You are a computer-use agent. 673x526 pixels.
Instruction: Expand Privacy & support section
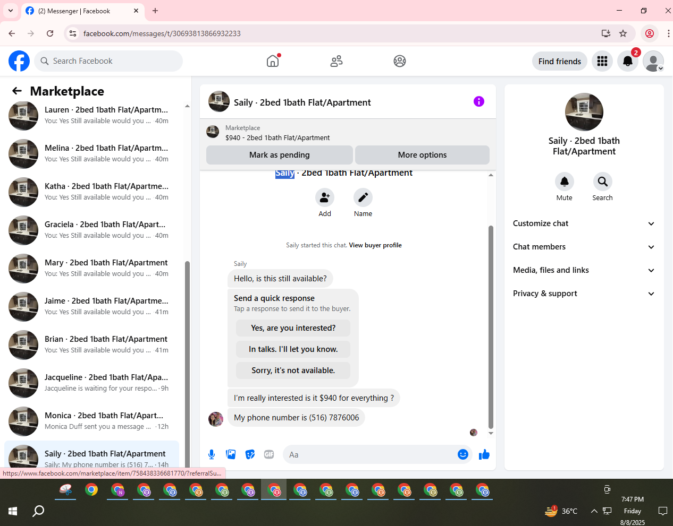[x=584, y=294]
